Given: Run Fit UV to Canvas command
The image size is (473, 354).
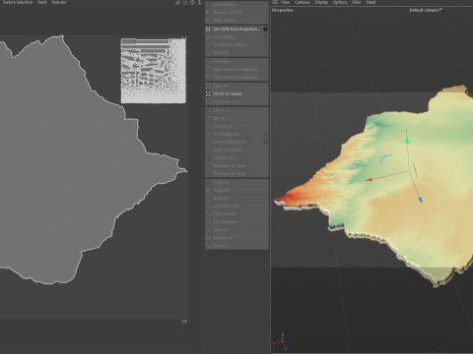Looking at the screenshot, I should pyautogui.click(x=236, y=93).
